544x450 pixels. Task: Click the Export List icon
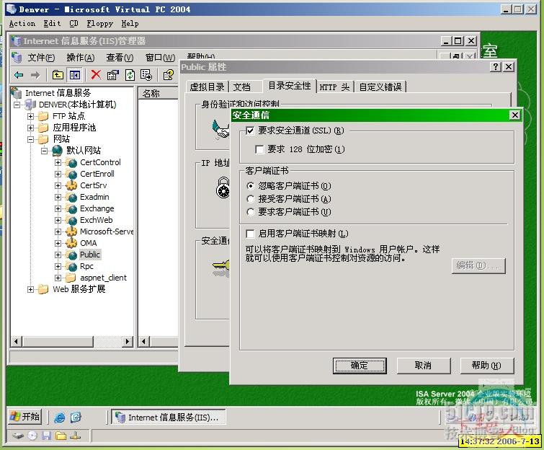[146, 75]
